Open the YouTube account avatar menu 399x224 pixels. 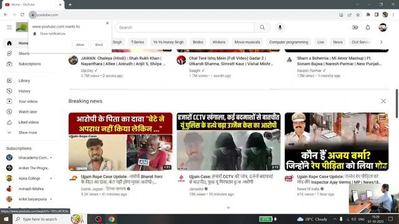[x=383, y=27]
